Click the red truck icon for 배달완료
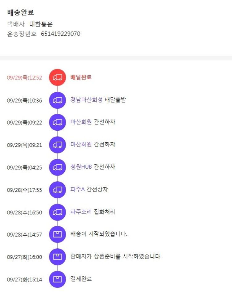The image size is (232, 303). [58, 77]
